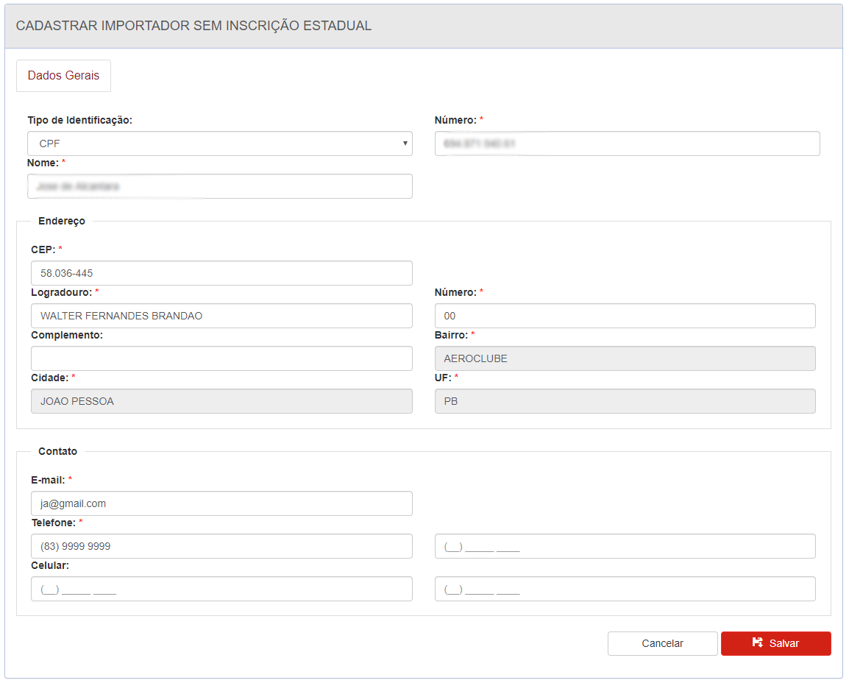849x683 pixels.
Task: Click the Logradouro field WALTER FERNANDES BRANDAO
Action: click(x=221, y=316)
